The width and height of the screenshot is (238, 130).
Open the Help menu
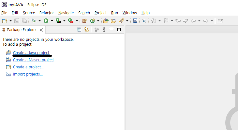(x=145, y=13)
